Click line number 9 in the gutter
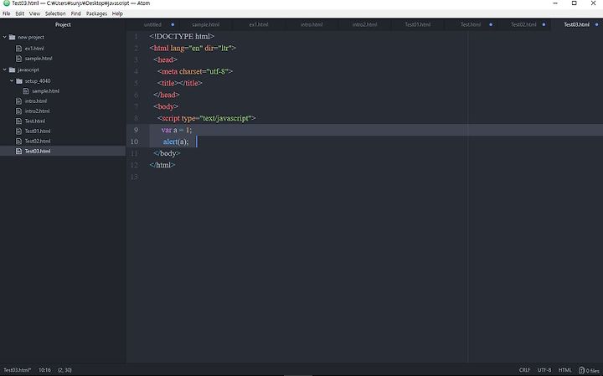 click(136, 130)
